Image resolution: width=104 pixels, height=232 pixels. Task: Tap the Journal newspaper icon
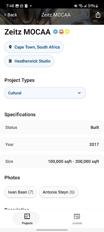77,216
